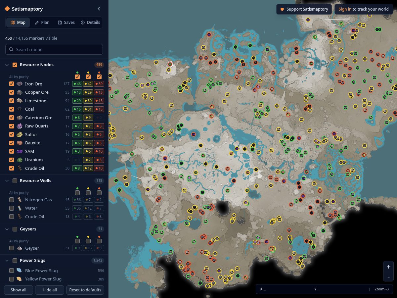The image size is (397, 298).
Task: Click Reset to defaults
Action: click(x=85, y=290)
